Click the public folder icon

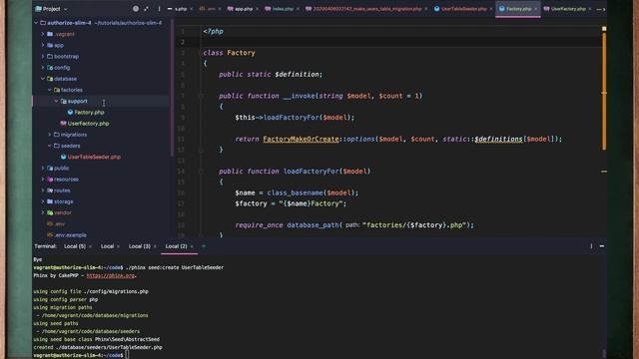(50, 169)
